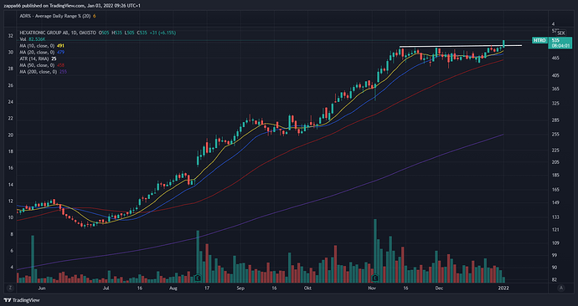Viewport: 578px width, 306px height.
Task: Click the Aug label on time axis
Action: (173, 288)
